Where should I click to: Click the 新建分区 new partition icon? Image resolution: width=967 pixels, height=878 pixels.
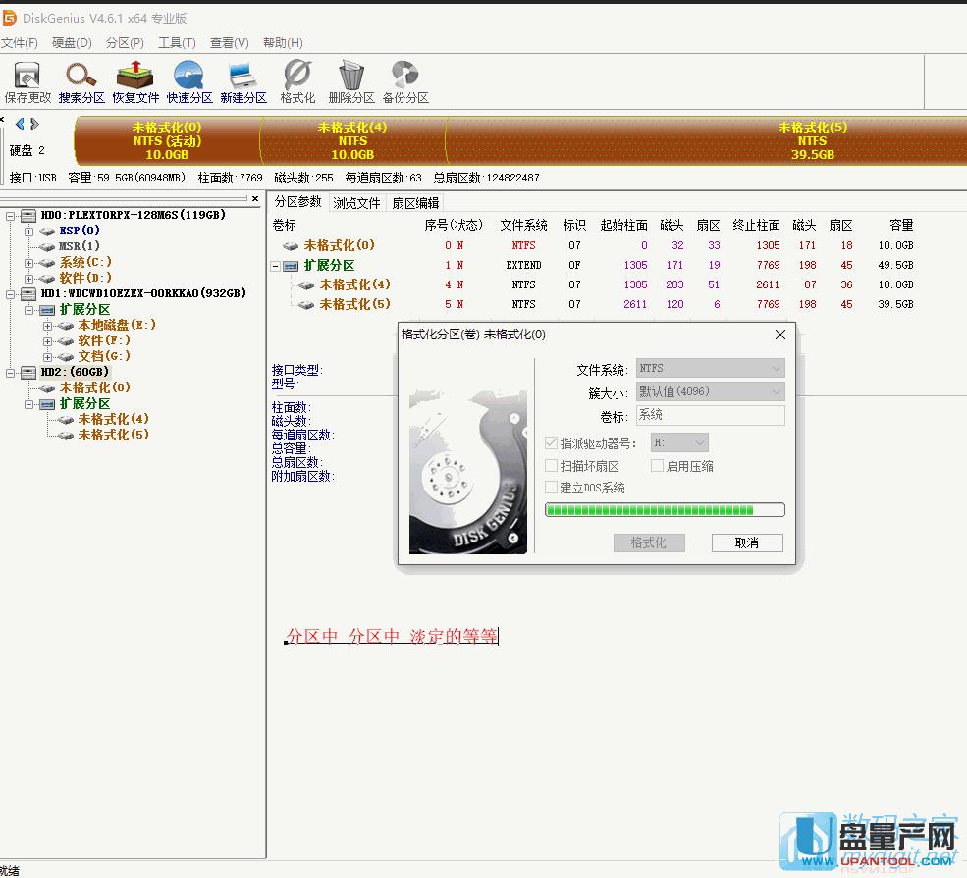point(243,81)
